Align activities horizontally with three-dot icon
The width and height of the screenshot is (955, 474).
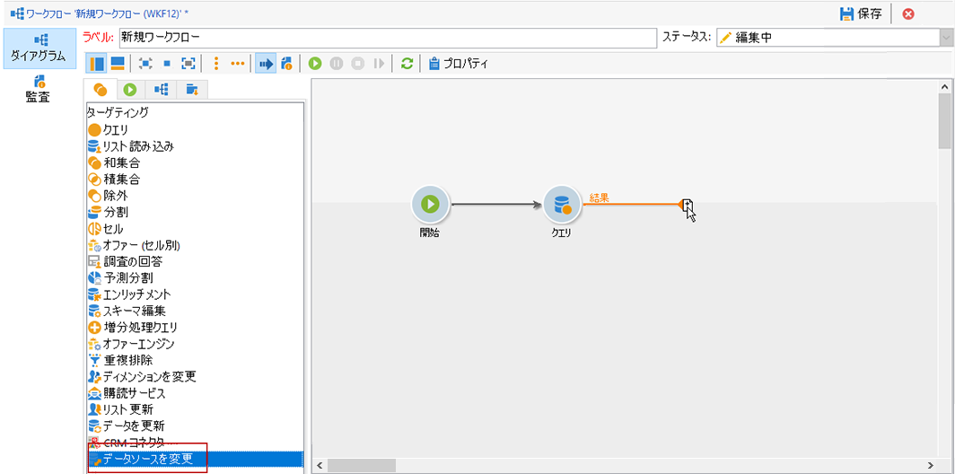point(238,64)
